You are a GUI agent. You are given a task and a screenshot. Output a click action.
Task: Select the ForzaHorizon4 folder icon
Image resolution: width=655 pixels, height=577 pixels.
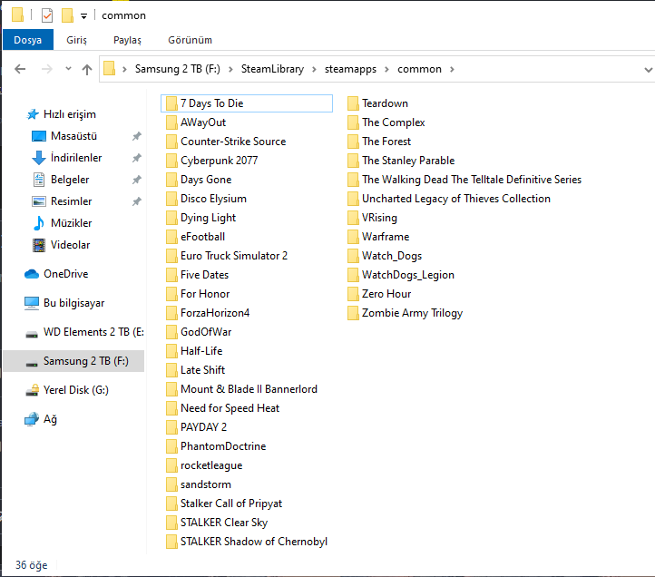(x=171, y=313)
